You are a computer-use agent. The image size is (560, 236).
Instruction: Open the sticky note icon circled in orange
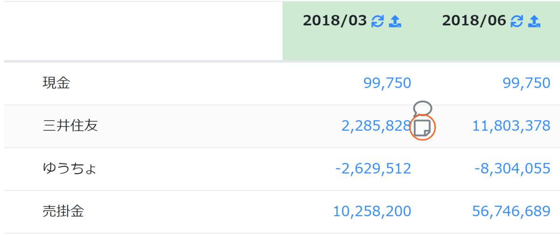tap(422, 128)
